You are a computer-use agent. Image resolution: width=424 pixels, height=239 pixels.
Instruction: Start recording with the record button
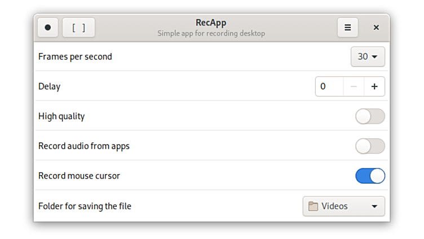click(x=48, y=28)
